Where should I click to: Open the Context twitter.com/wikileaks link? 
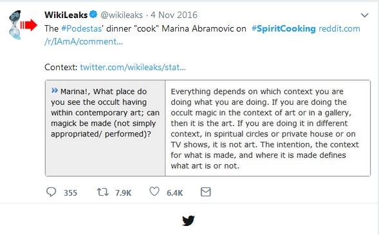[133, 67]
